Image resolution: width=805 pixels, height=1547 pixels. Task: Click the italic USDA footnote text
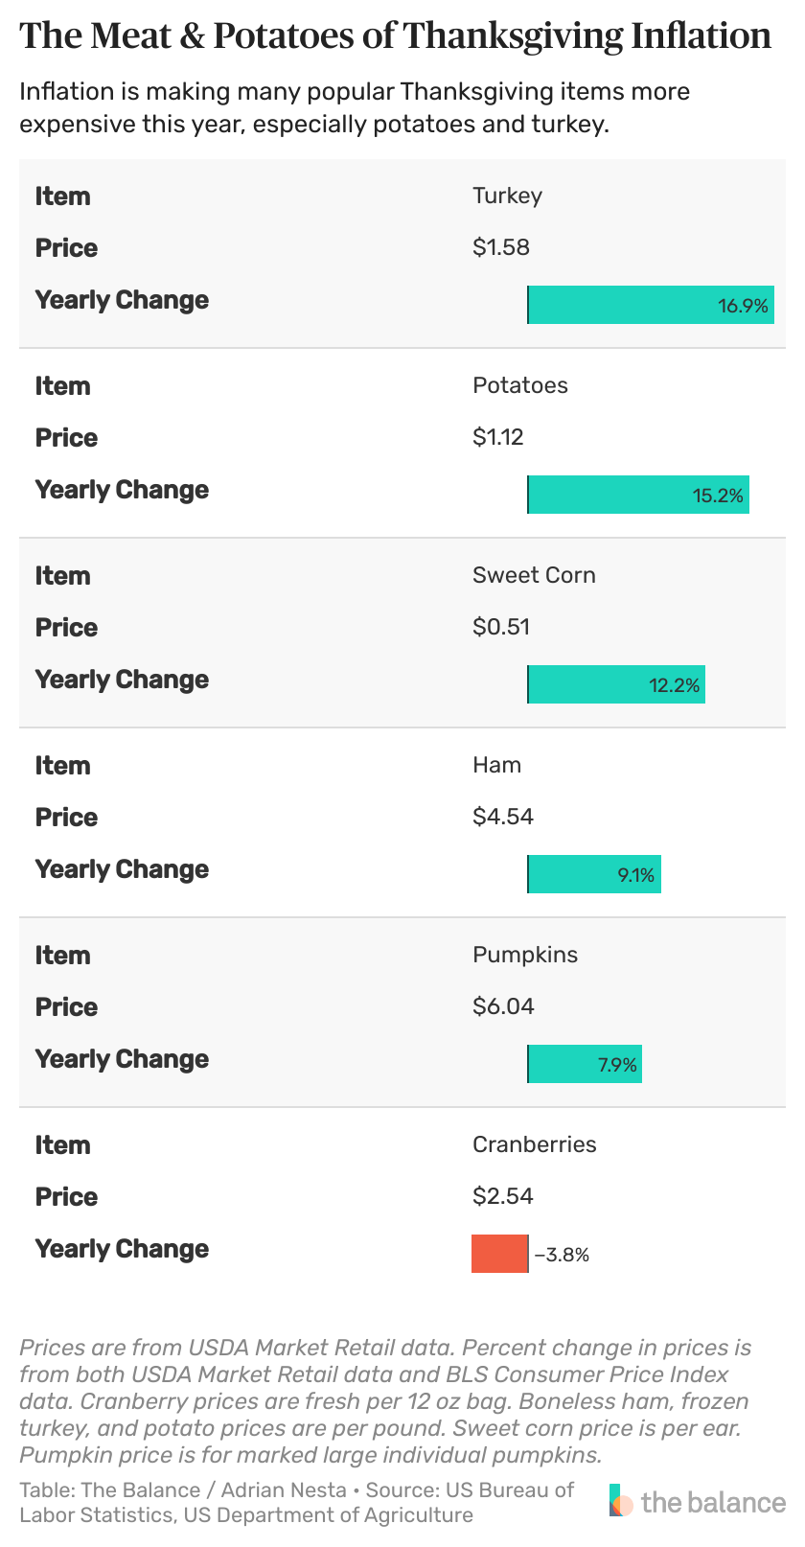pos(385,1401)
